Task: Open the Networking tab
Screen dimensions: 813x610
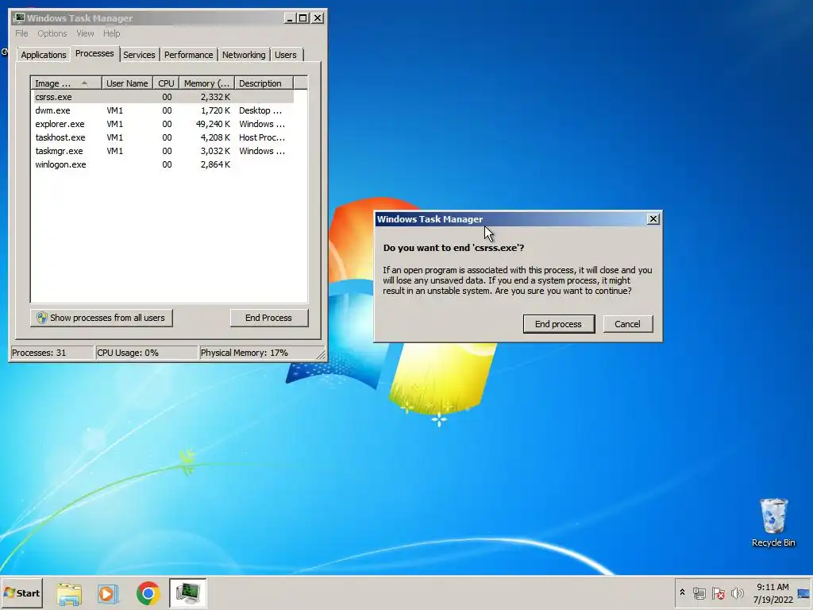Action: (244, 55)
